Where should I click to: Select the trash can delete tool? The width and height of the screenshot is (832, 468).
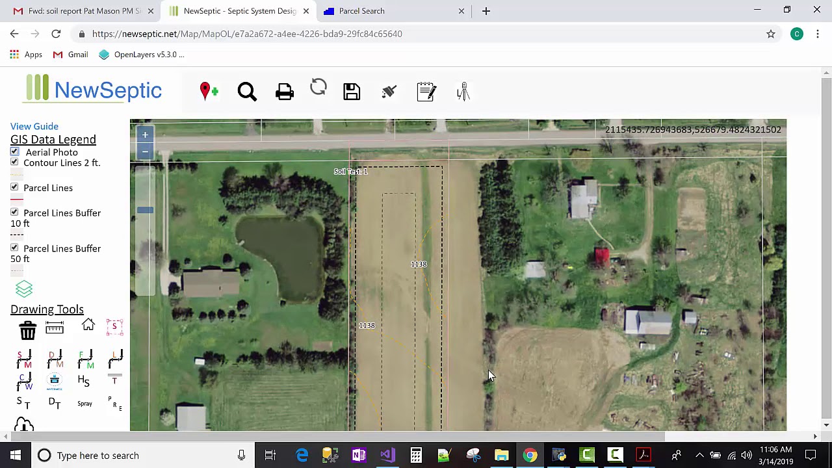pos(27,330)
